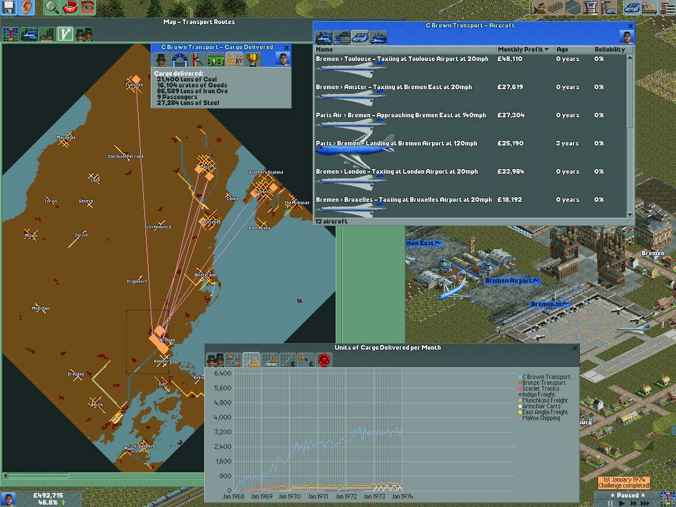Open cargo payment rates tab

pos(306,360)
